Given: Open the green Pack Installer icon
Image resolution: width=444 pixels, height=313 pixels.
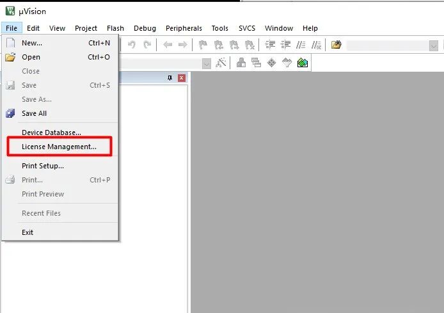Looking at the screenshot, I should pyautogui.click(x=303, y=63).
